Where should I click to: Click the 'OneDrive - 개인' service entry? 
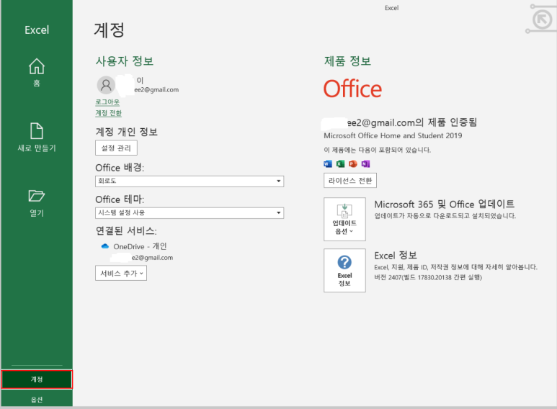[x=140, y=246]
